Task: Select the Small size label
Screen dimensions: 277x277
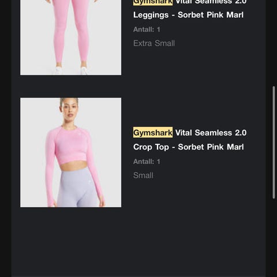Action: click(x=143, y=175)
